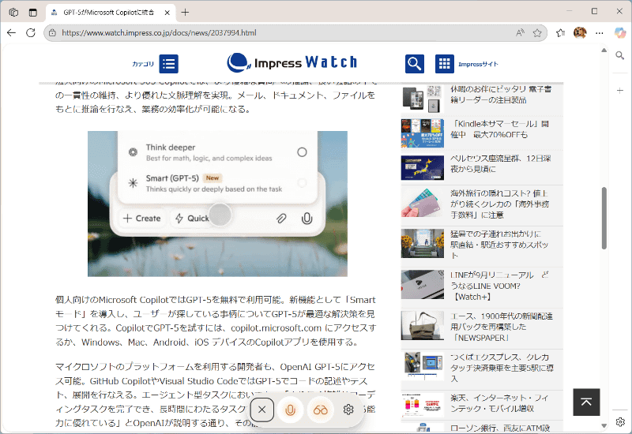632x434 pixels.
Task: Open article 海外旅行の隠れコスト クレカ海外事務手数料
Action: 499,204
